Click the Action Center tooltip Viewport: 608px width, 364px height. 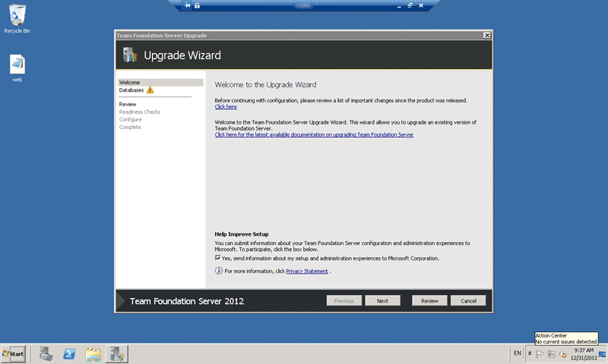coord(566,338)
